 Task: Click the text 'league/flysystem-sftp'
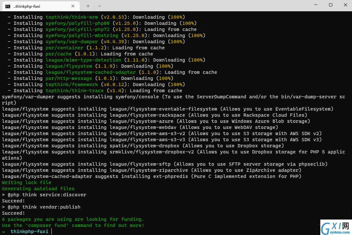pyautogui.click(x=140, y=164)
